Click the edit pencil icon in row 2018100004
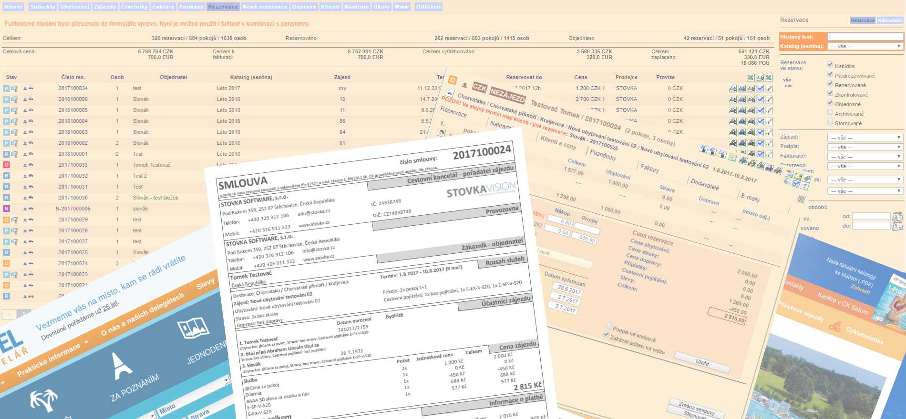Screen dimensions: 906x419 tap(769, 121)
